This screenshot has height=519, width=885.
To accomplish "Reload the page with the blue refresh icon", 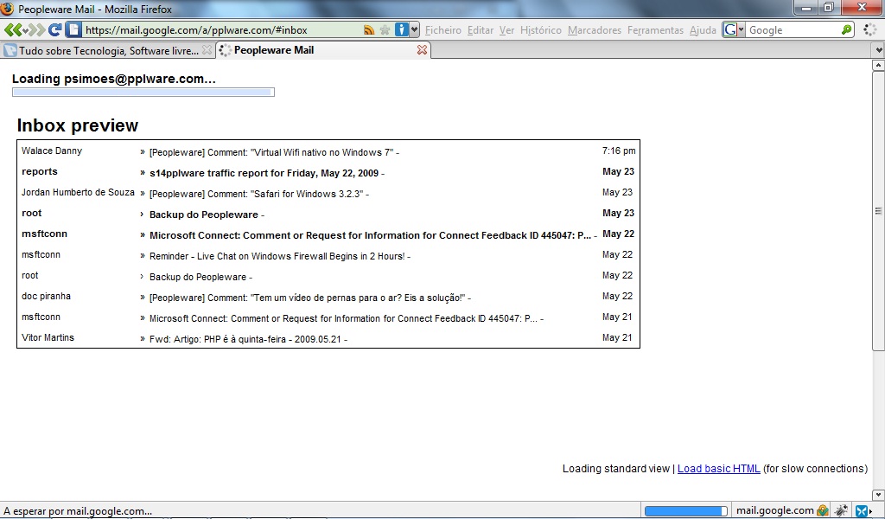I will [54, 30].
